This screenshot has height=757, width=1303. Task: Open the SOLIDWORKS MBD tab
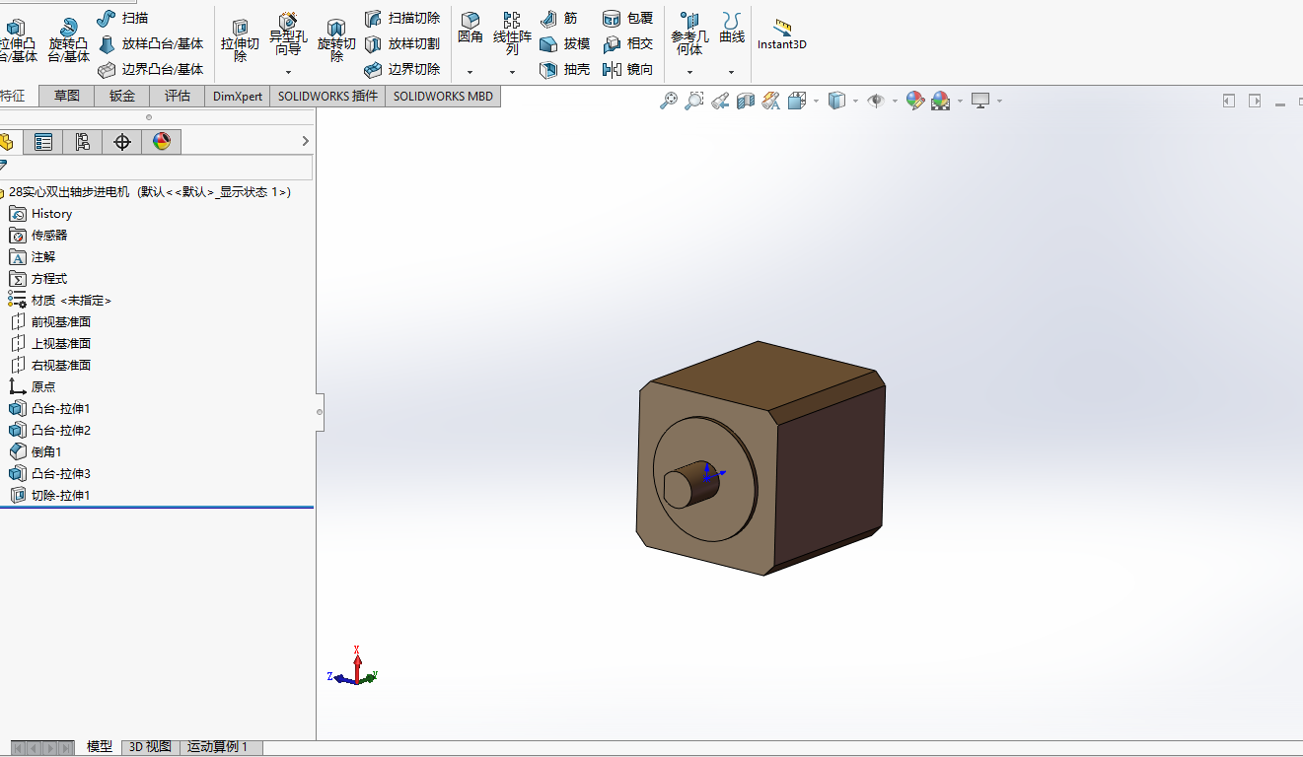[443, 96]
